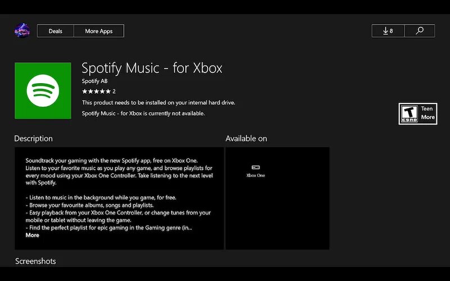Click the search magnifier icon
This screenshot has width=450, height=281.
click(x=419, y=31)
